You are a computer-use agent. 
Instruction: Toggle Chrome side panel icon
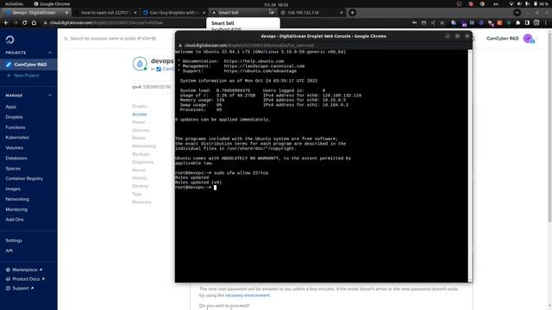click(527, 22)
